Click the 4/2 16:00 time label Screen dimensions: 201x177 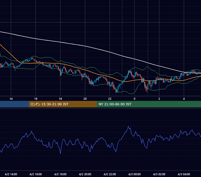[36, 174]
